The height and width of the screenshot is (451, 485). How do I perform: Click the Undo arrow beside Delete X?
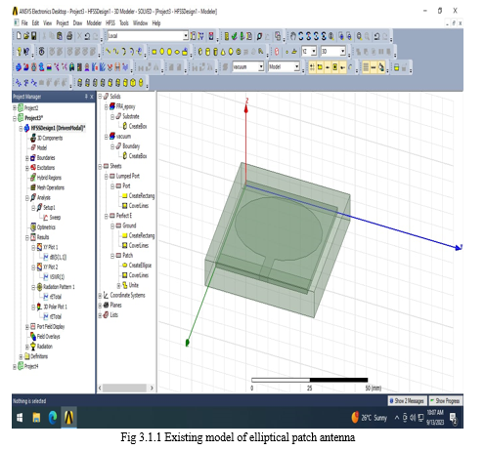(x=87, y=36)
